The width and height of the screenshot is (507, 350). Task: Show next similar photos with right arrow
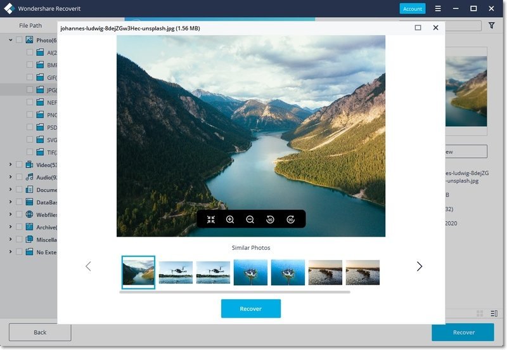click(x=419, y=266)
